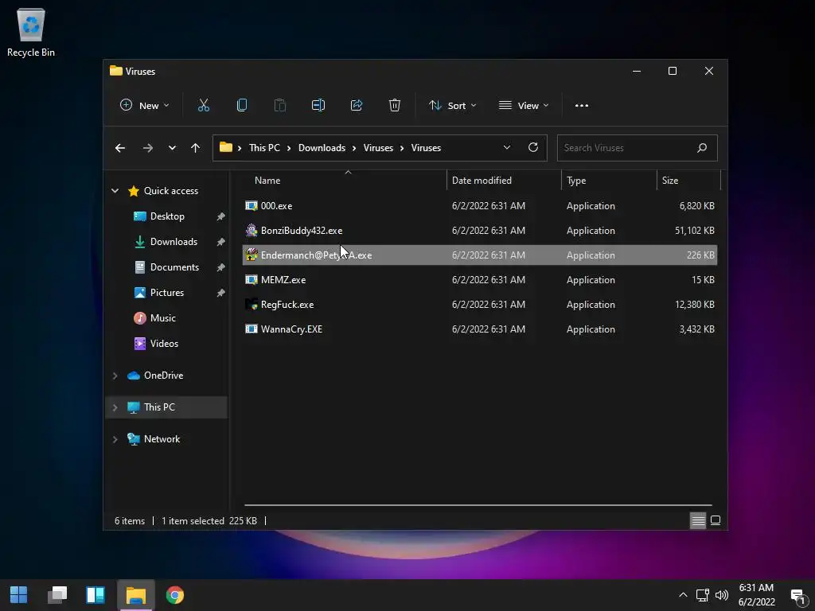Select the BonziBuddy432.exe file

[x=480, y=231]
